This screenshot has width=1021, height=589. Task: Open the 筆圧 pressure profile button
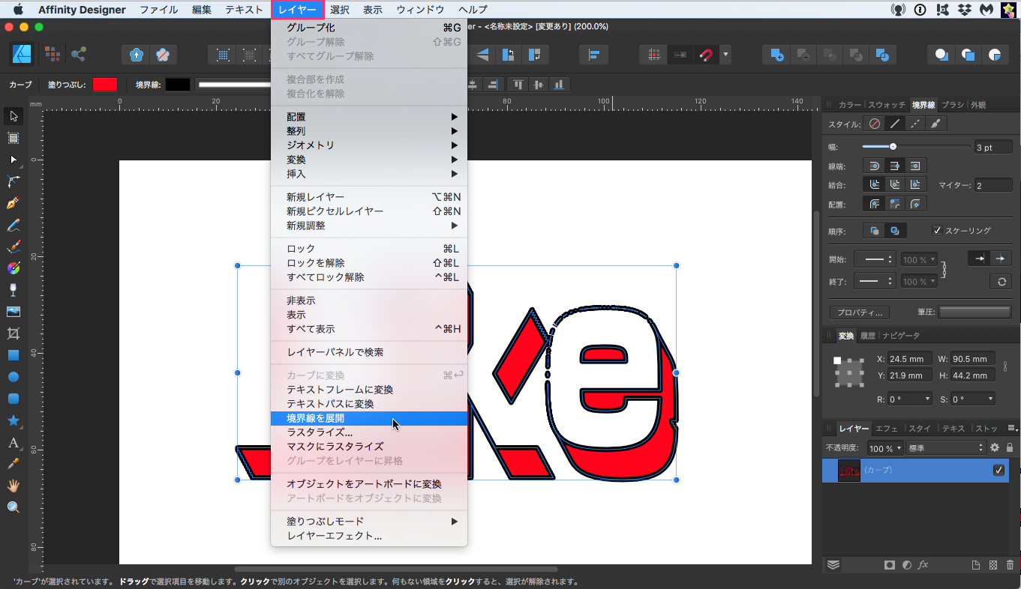[x=975, y=312]
